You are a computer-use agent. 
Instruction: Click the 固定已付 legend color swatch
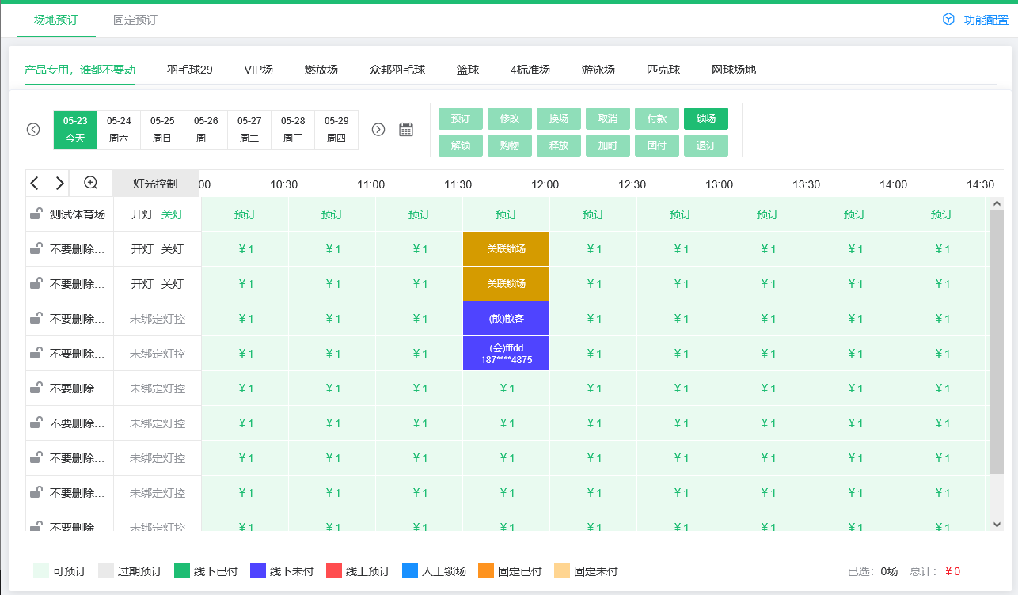pos(486,570)
